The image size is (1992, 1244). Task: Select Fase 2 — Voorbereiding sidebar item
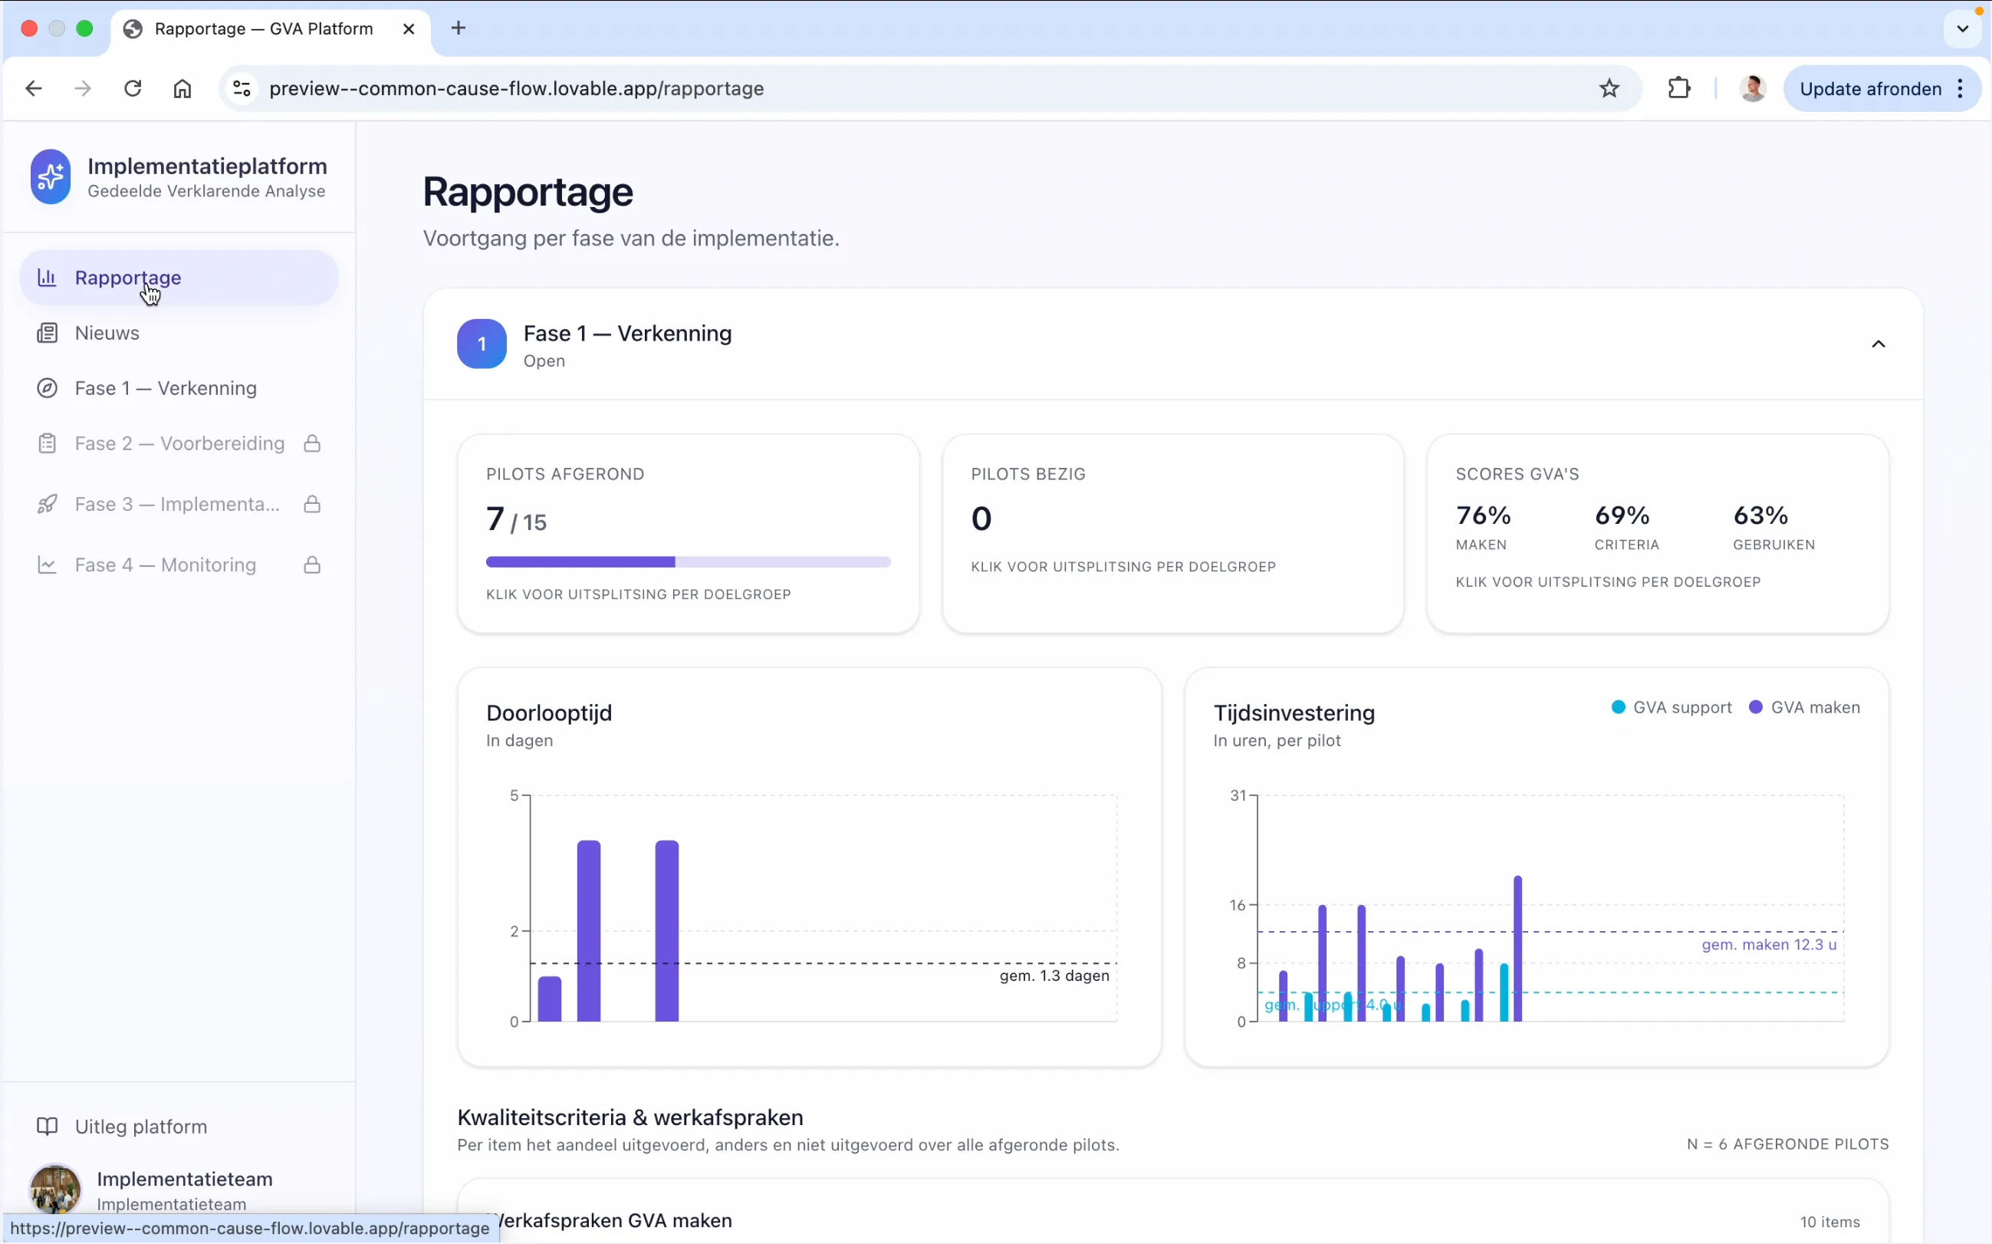click(179, 443)
